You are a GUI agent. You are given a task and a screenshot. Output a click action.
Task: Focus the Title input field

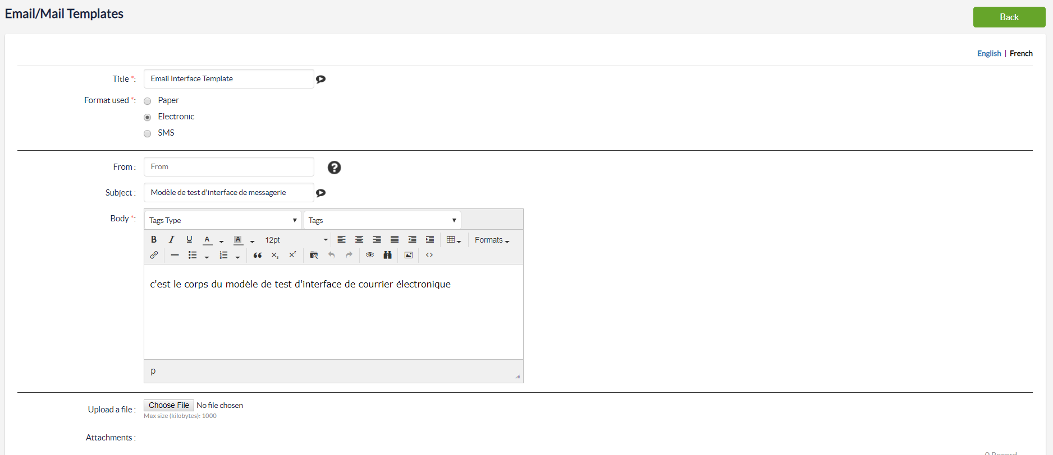coord(229,78)
